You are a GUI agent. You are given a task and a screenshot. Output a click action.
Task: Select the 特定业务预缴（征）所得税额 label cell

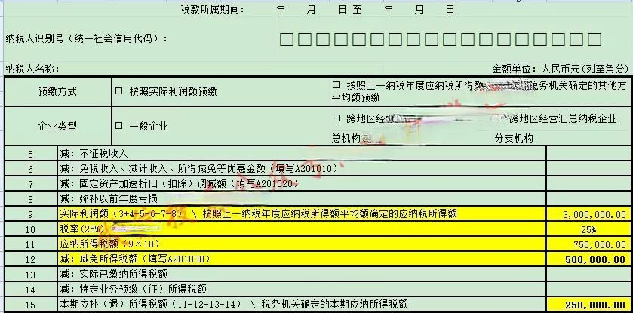tap(302, 289)
